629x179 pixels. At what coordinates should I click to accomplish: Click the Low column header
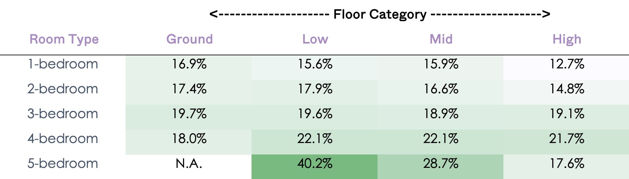(315, 39)
